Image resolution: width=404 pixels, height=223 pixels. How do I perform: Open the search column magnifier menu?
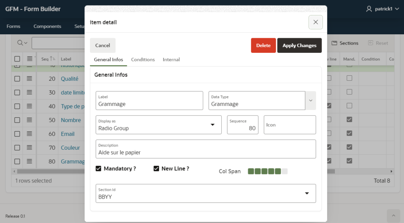coord(22,43)
